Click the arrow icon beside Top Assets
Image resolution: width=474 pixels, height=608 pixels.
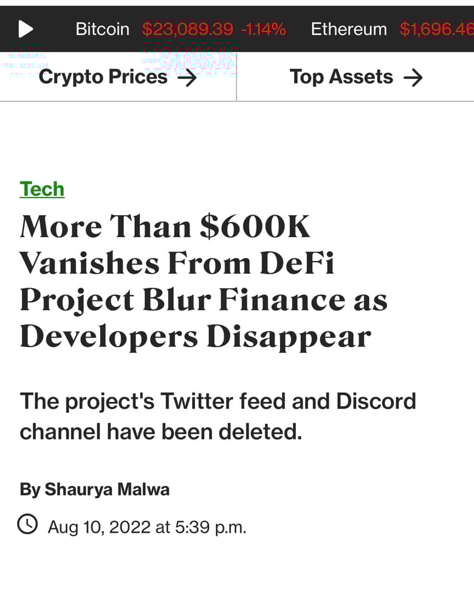point(413,78)
